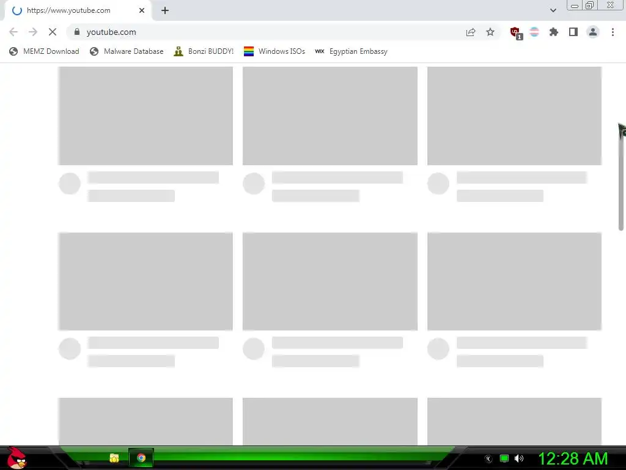Select the https://www.youtube.com tab
626x470 pixels.
tap(78, 10)
